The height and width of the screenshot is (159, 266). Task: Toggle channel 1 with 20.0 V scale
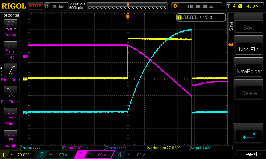[x=18, y=155]
